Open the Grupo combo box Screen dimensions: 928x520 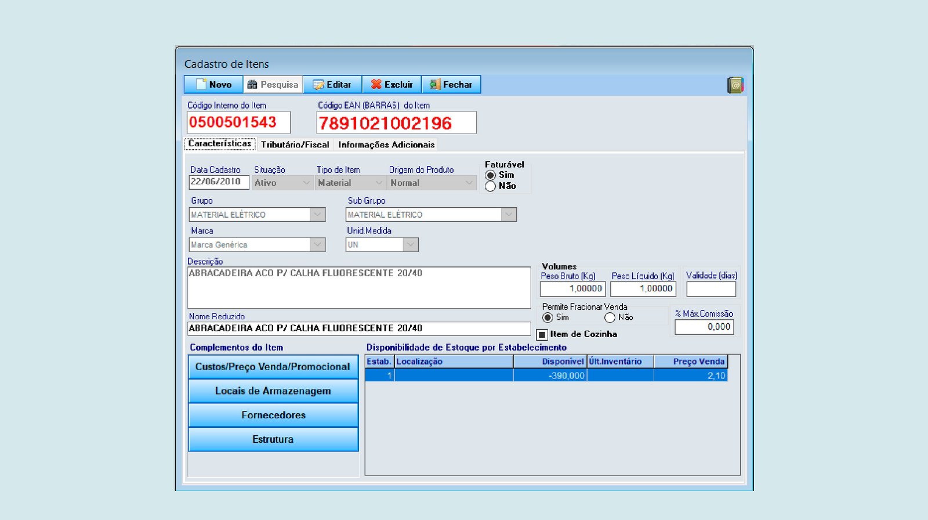pyautogui.click(x=257, y=215)
